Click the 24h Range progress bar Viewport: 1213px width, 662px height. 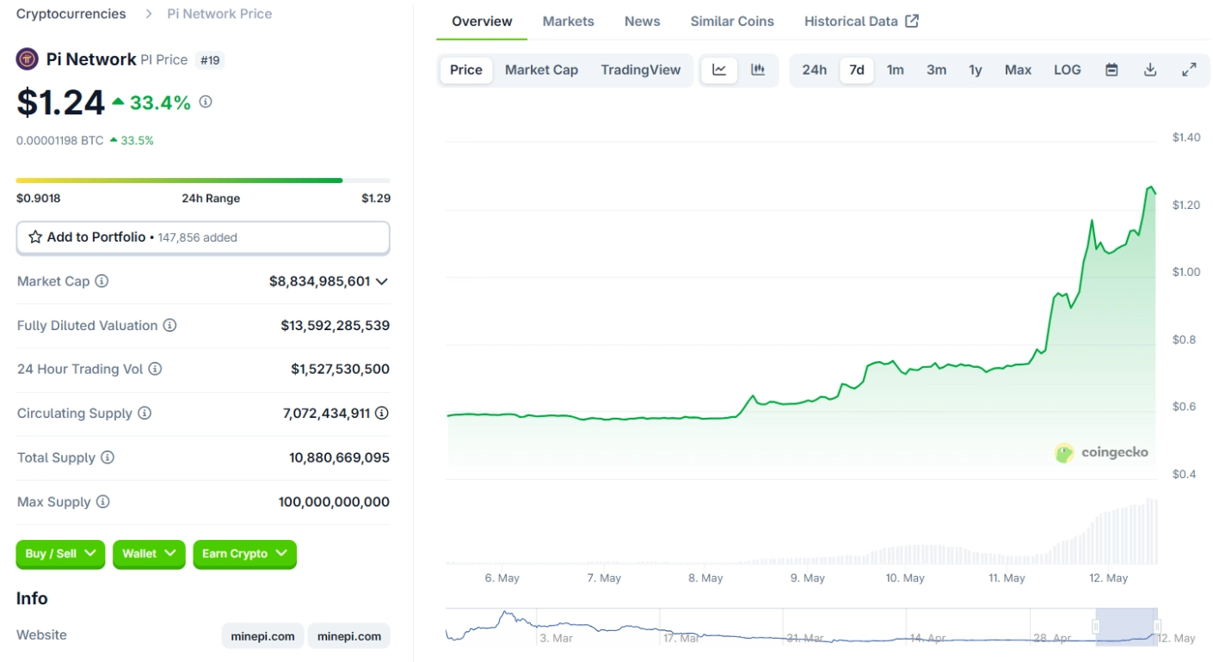(x=203, y=181)
